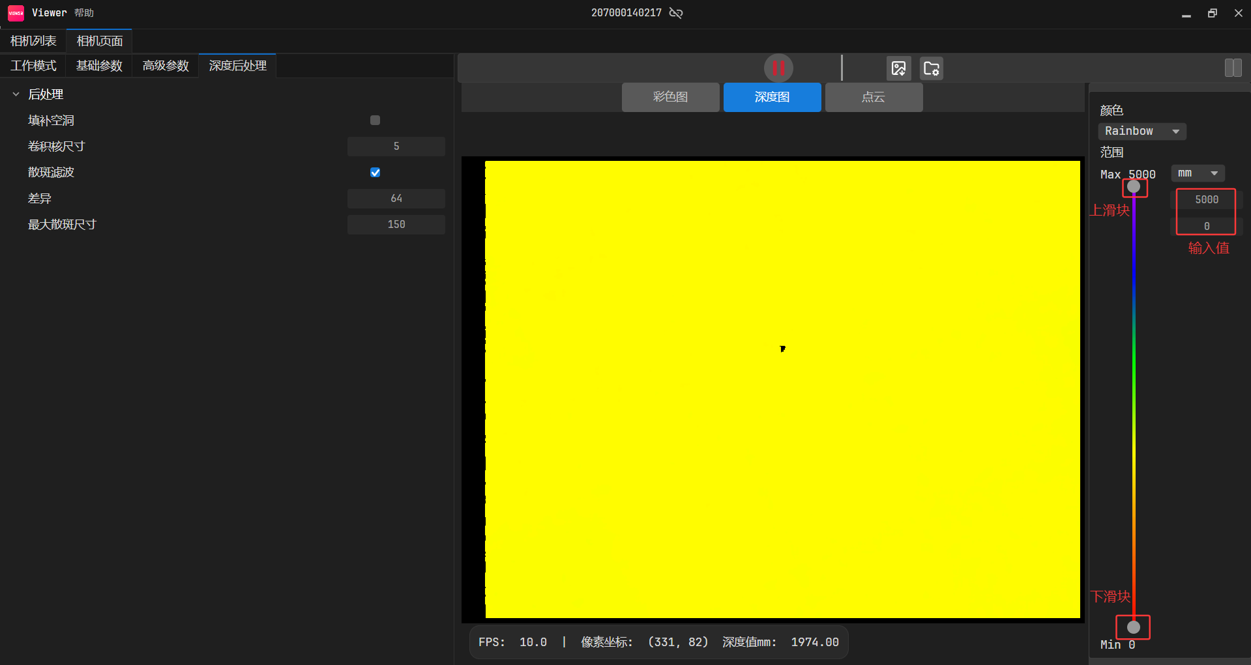Click the Min 0 label

[x=1118, y=645]
